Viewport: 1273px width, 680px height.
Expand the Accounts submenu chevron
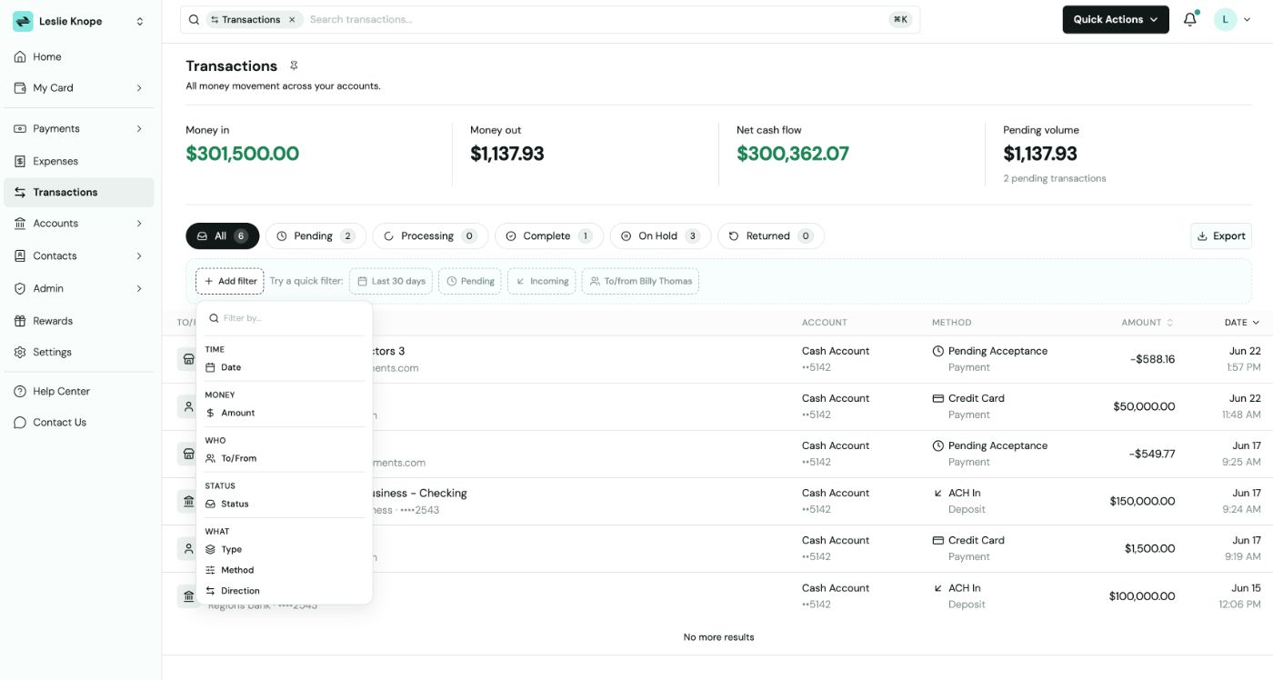(139, 223)
